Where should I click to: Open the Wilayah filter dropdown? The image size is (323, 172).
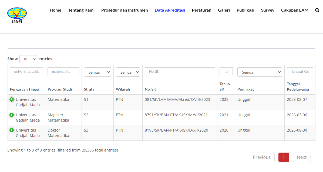[128, 72]
